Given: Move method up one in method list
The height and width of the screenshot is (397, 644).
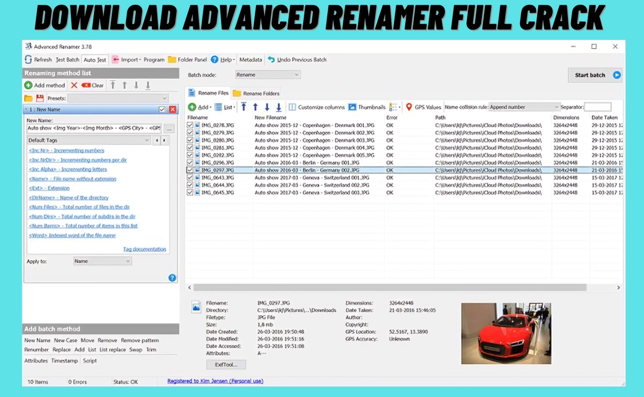Looking at the screenshot, I should (x=125, y=85).
